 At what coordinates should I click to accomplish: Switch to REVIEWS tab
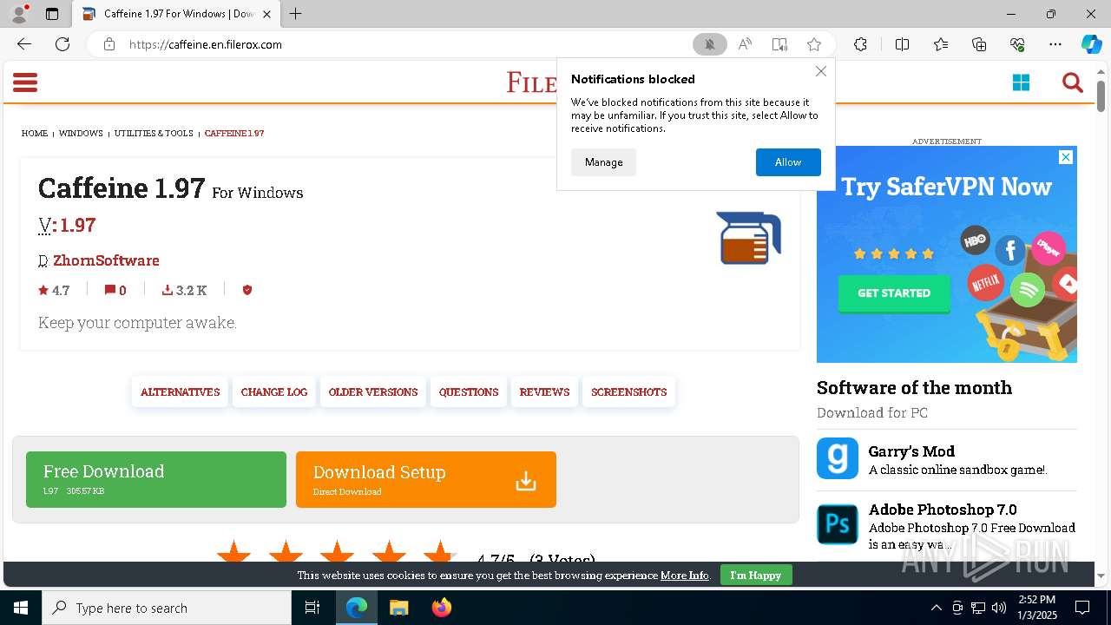pyautogui.click(x=544, y=392)
